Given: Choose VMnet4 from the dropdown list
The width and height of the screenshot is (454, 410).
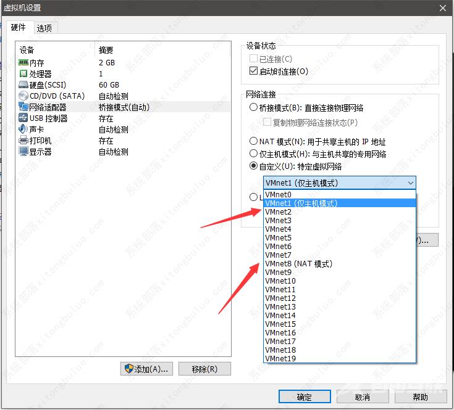Looking at the screenshot, I should point(339,229).
